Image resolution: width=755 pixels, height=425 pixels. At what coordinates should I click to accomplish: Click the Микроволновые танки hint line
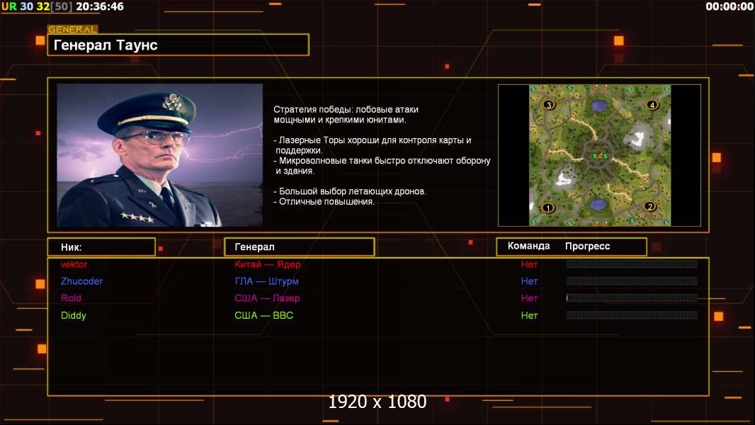click(x=382, y=166)
